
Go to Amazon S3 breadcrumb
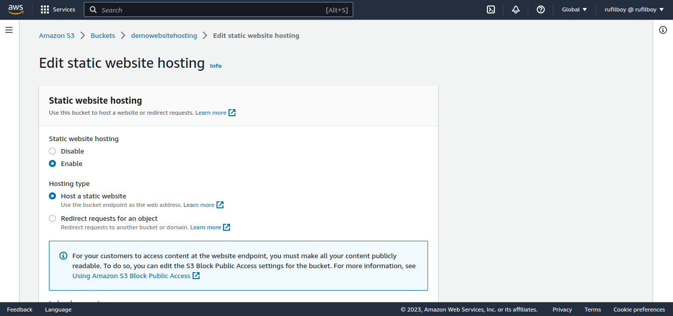pos(57,35)
